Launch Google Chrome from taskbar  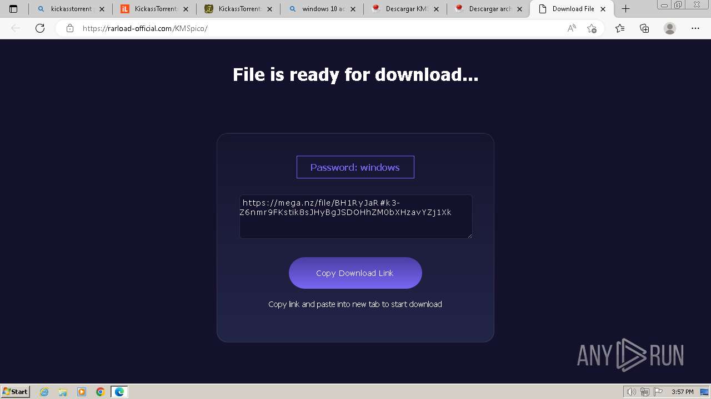(101, 392)
